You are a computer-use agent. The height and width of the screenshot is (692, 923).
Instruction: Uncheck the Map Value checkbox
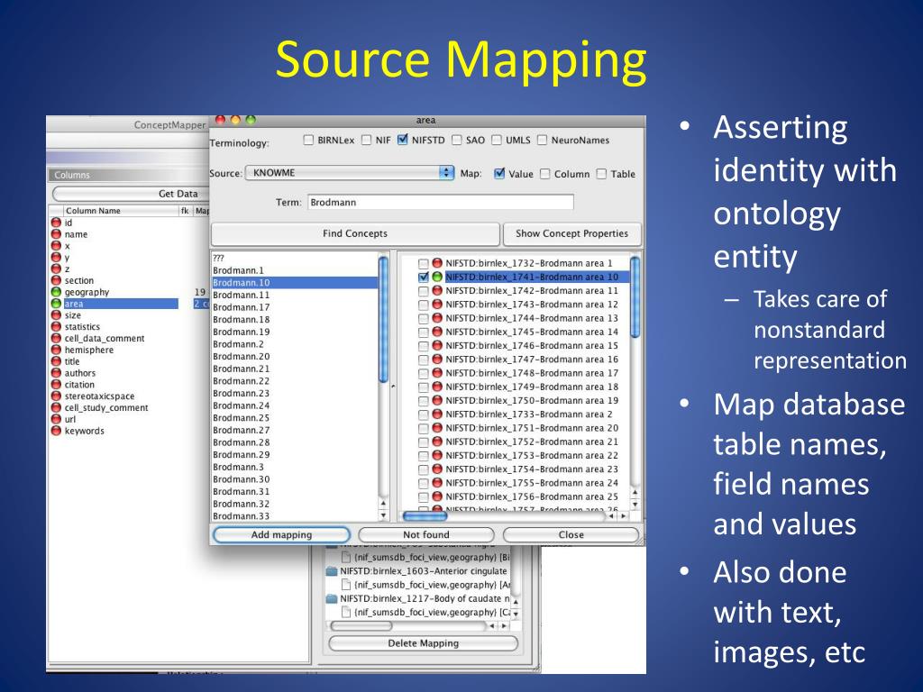499,174
